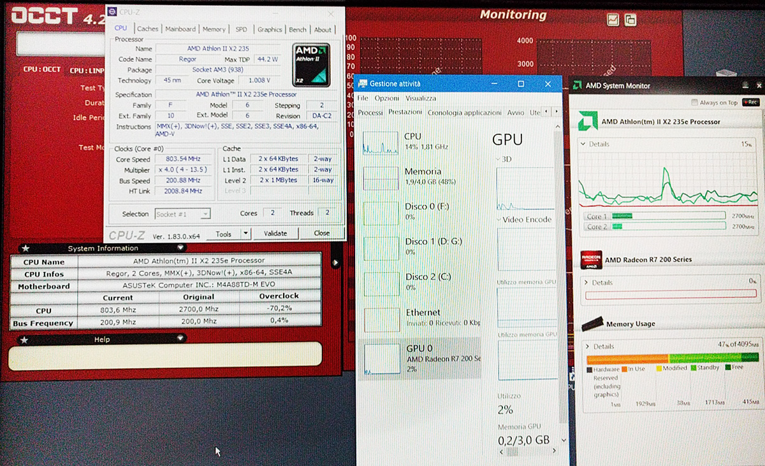Select Disco 0 (F:) performance item
The height and width of the screenshot is (466, 765).
421,212
